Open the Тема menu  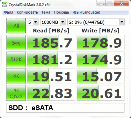pos(46,12)
